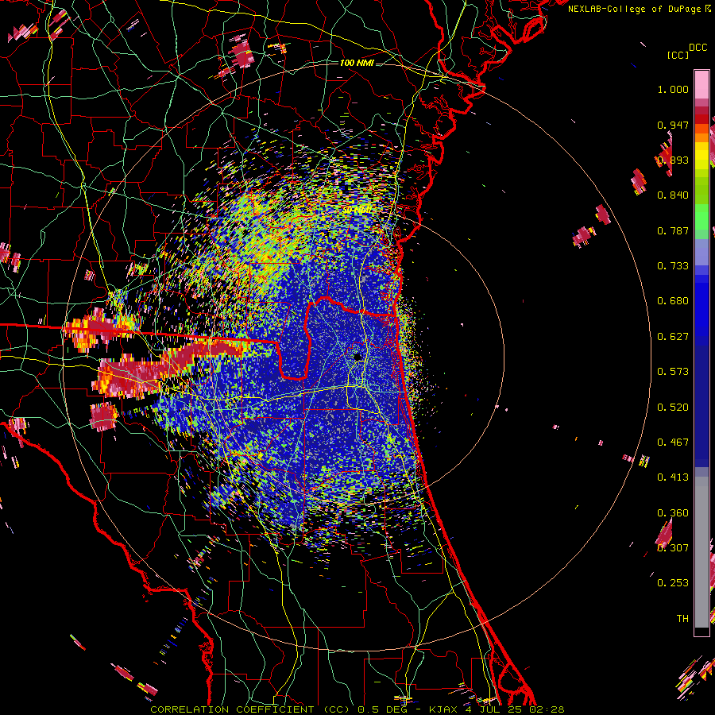This screenshot has width=715, height=715.
Task: Click the TH threshold label
Action: coord(682,619)
